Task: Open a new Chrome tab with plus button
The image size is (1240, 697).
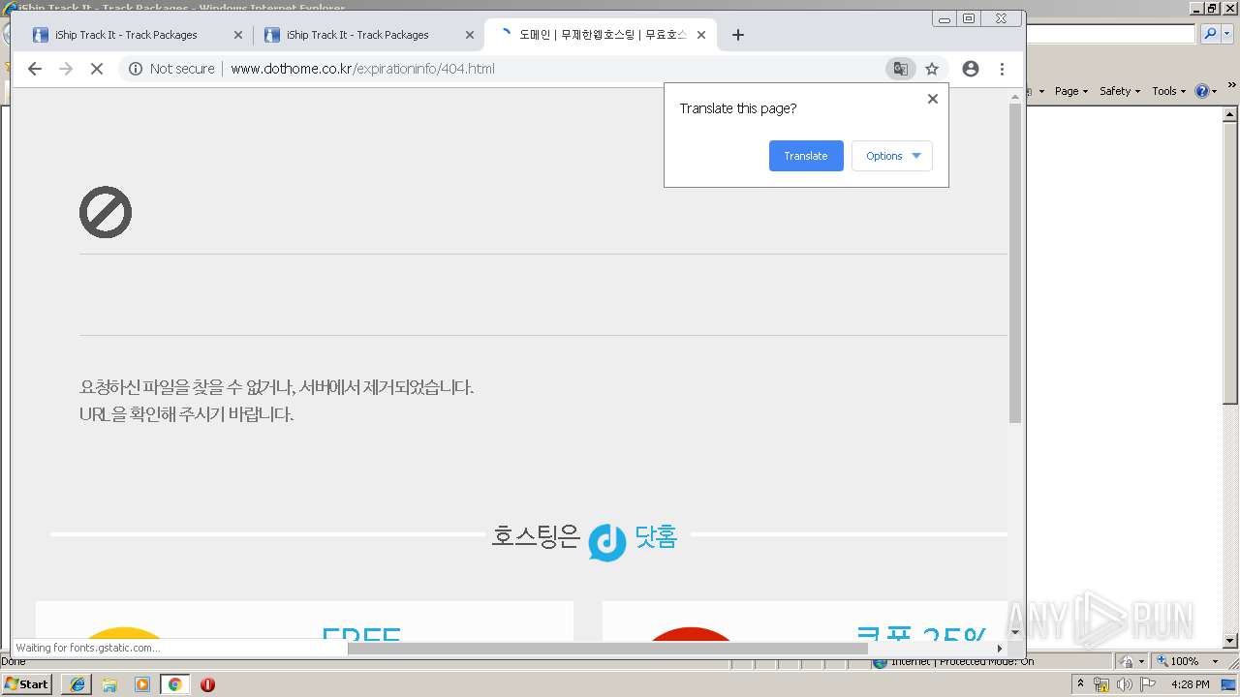Action: pos(738,35)
